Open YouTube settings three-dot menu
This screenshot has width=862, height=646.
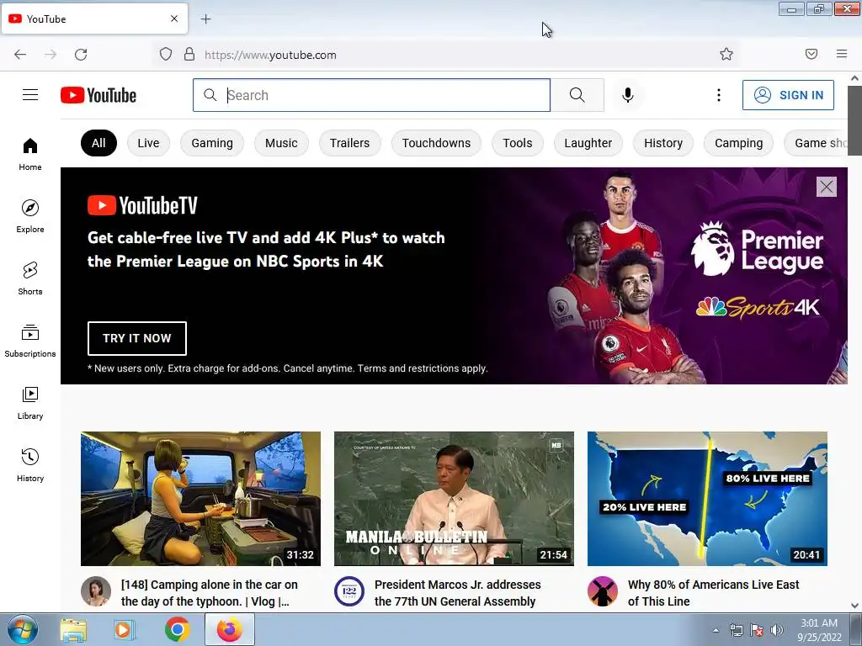point(719,95)
